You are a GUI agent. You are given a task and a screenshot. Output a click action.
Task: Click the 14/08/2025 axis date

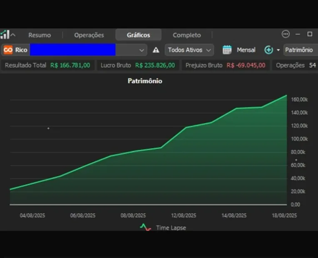234,216
